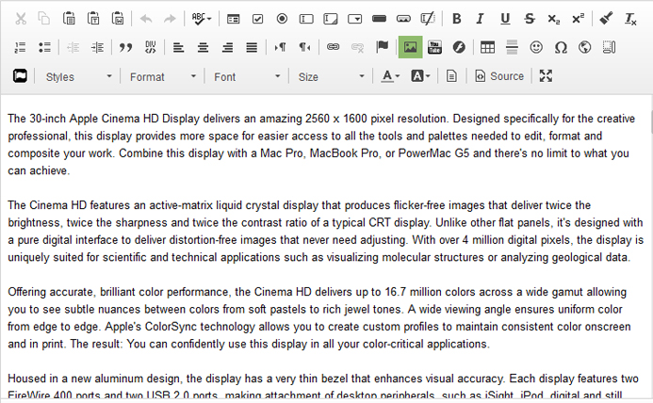Redo the last edit

(170, 19)
